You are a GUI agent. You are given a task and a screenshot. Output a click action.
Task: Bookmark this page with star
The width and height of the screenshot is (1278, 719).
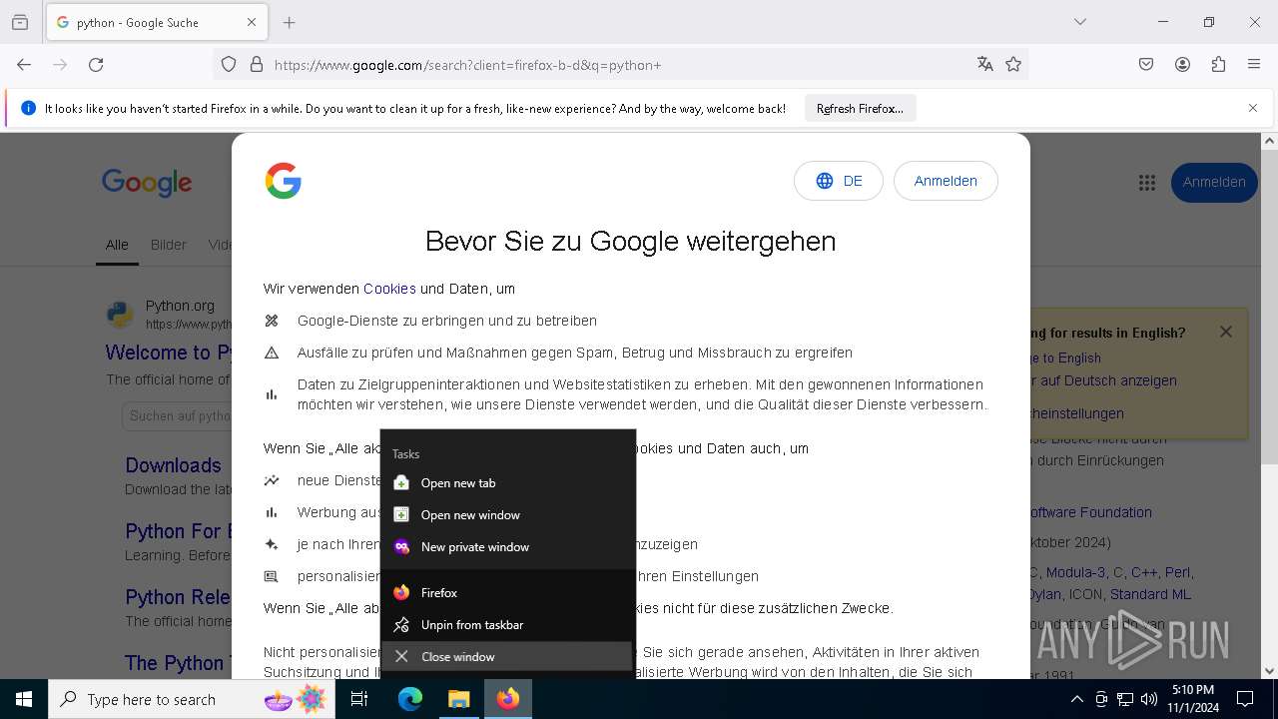(1013, 65)
